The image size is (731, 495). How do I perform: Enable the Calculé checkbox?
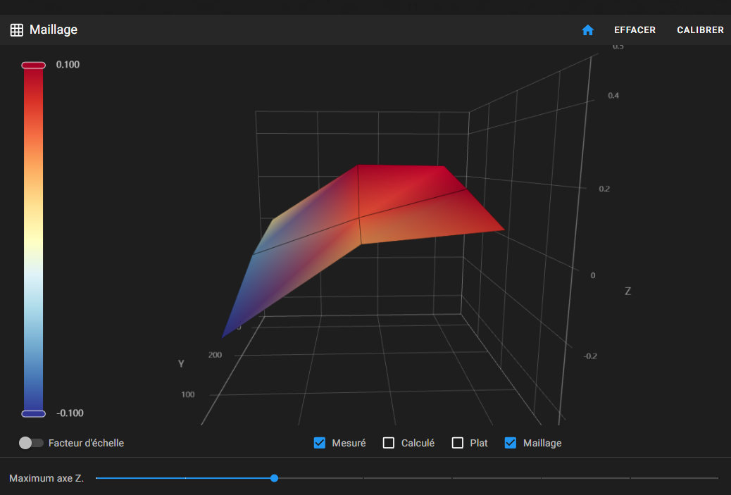click(388, 443)
